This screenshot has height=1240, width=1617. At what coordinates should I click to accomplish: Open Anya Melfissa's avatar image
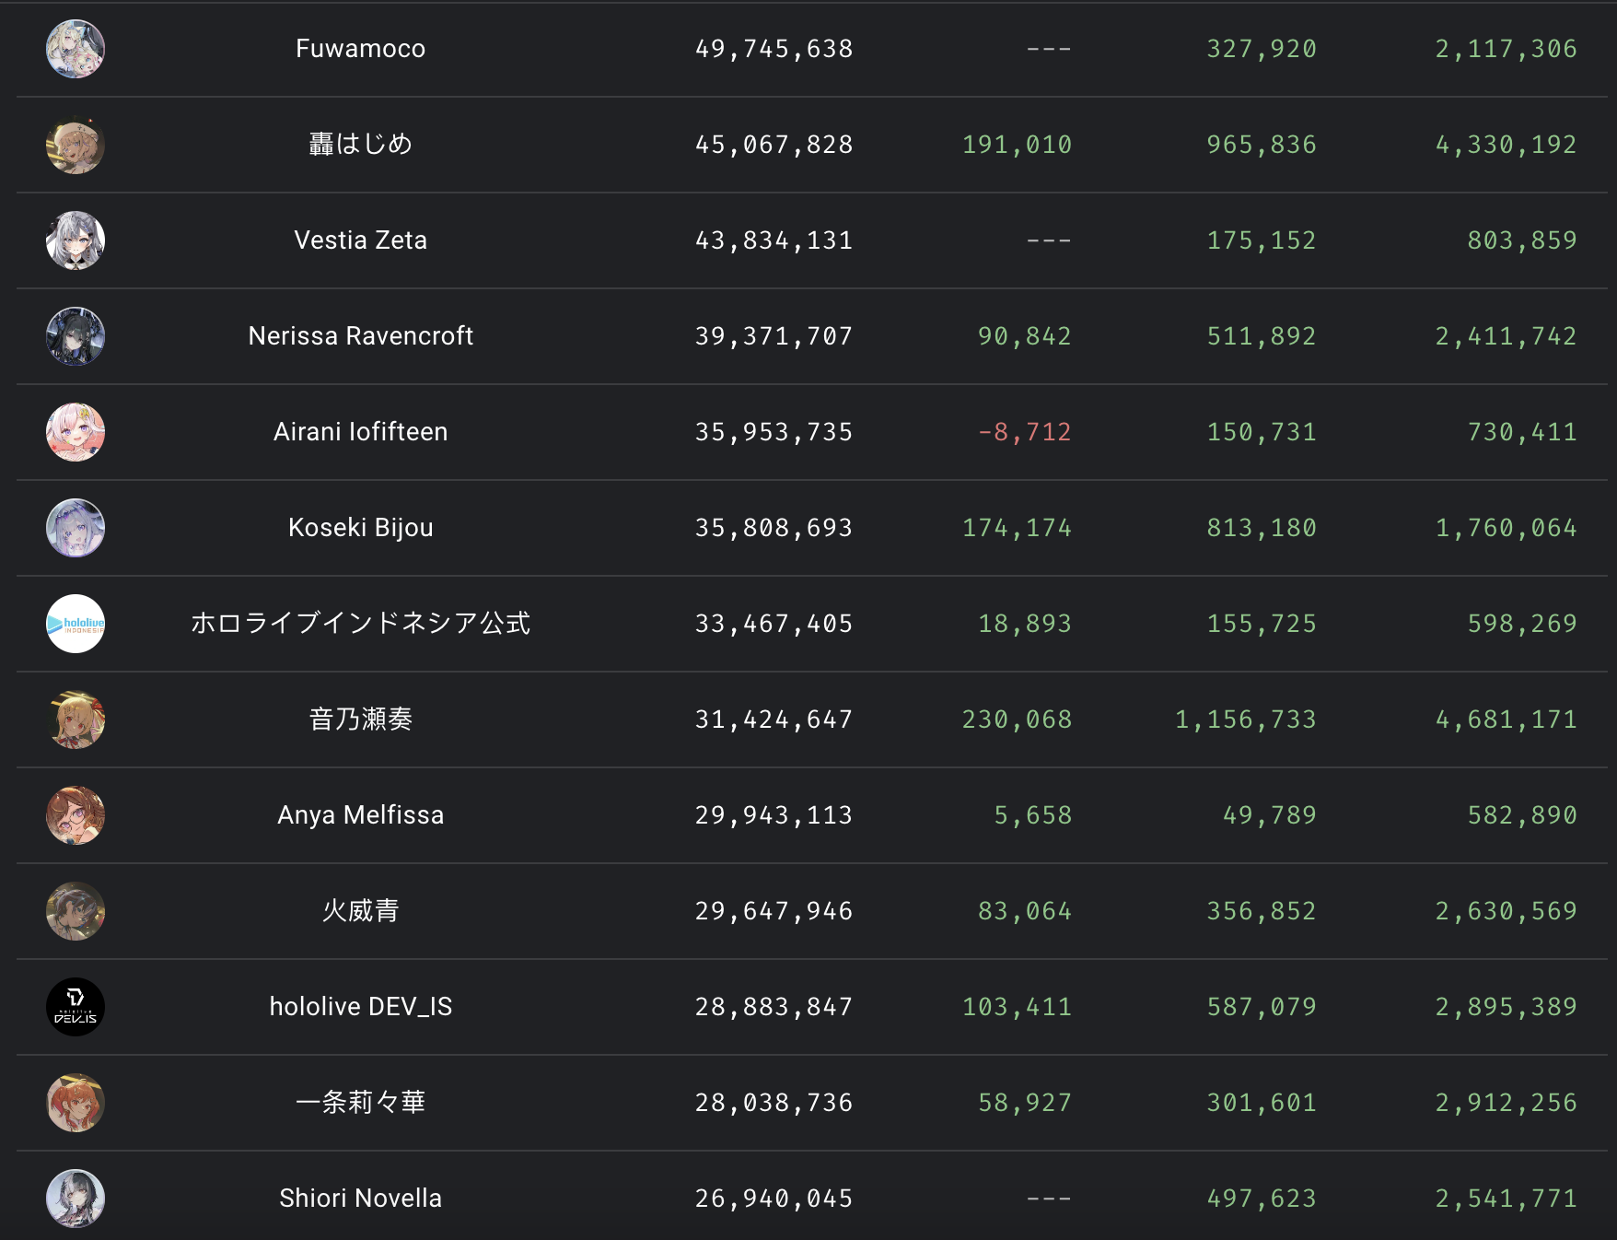(x=76, y=815)
